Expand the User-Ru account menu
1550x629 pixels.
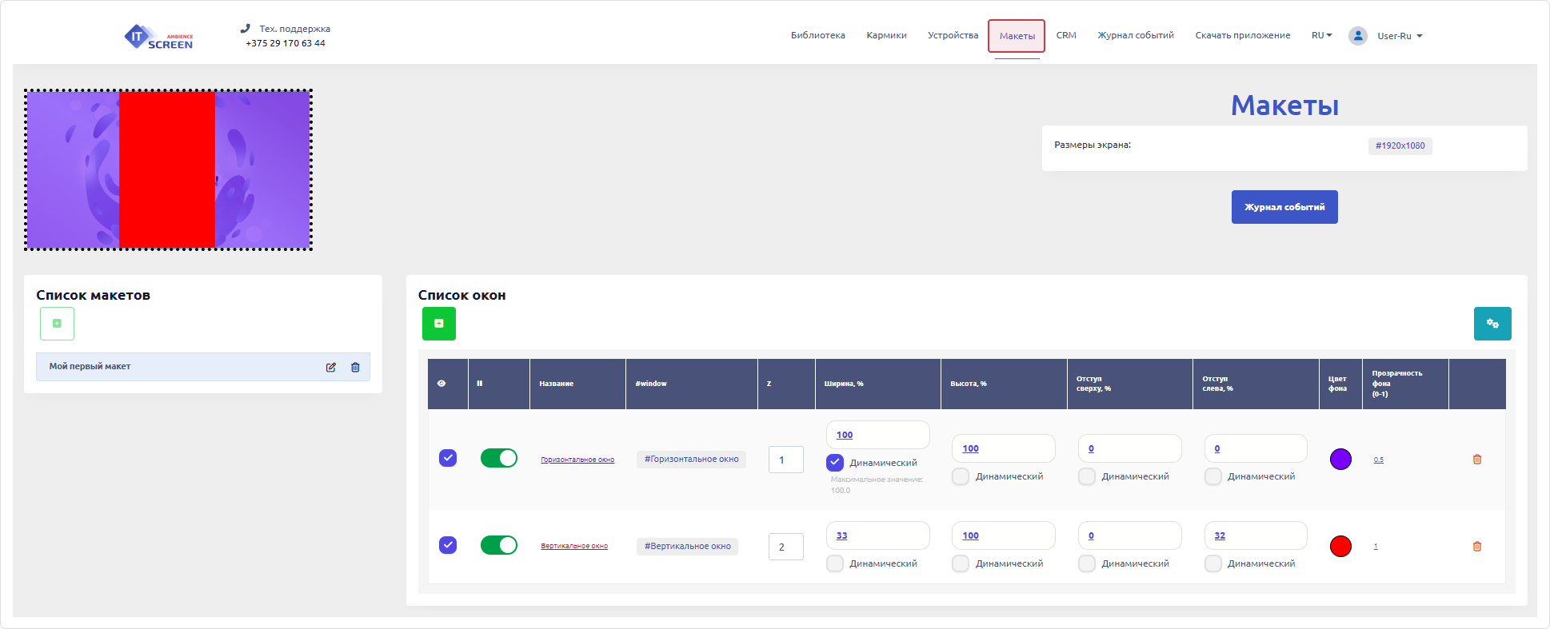pyautogui.click(x=1400, y=36)
